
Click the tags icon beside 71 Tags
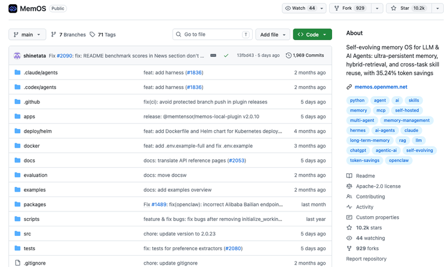pyautogui.click(x=92, y=35)
